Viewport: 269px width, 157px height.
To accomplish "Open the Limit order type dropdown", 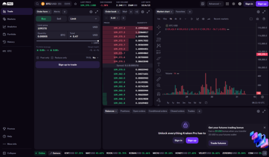I will click(x=84, y=19).
